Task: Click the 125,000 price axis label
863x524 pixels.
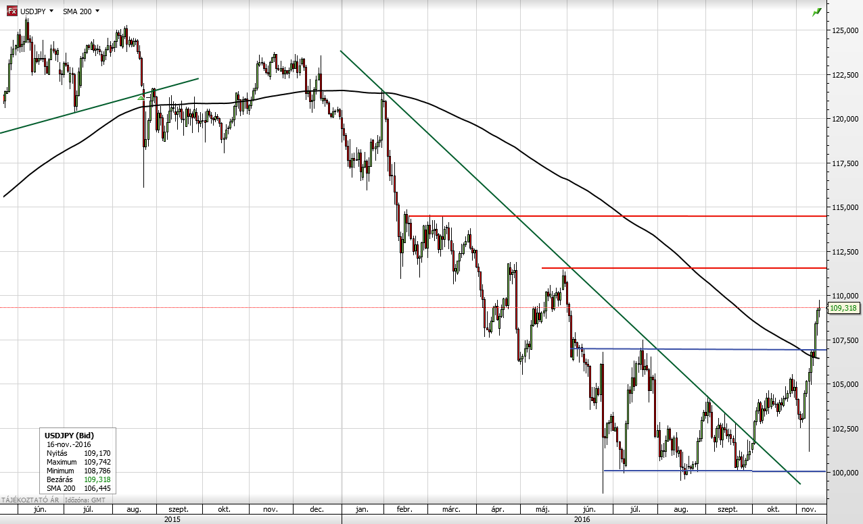Action: click(845, 30)
